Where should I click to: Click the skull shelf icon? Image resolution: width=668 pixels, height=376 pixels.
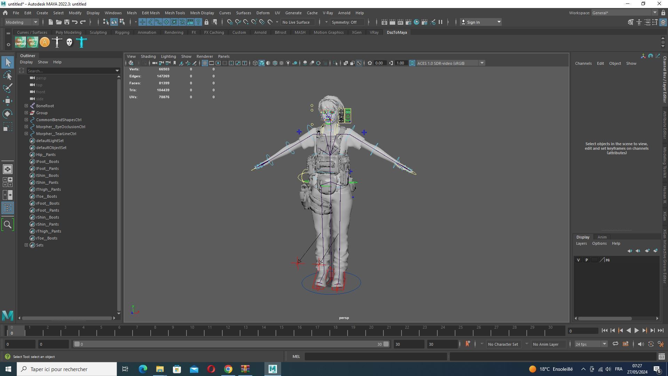coord(69,42)
